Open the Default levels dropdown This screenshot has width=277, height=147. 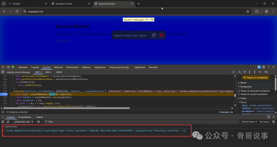[249, 122]
